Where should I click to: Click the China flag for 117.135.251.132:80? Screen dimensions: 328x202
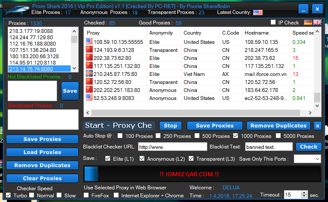[x=89, y=65]
